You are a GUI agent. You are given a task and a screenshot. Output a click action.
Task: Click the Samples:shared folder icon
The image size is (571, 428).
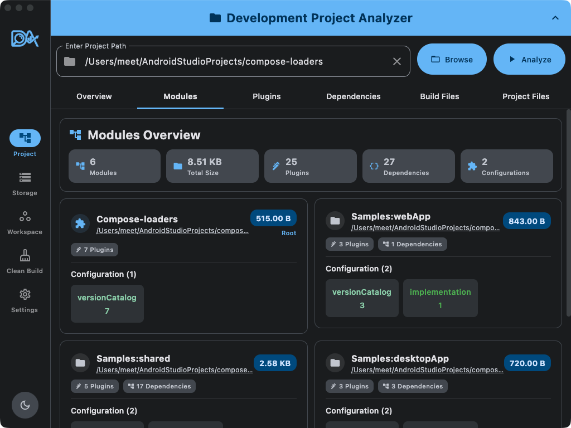pyautogui.click(x=80, y=363)
